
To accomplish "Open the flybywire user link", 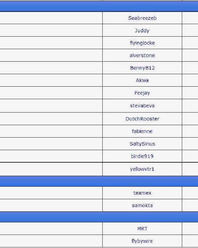I will pyautogui.click(x=142, y=241).
